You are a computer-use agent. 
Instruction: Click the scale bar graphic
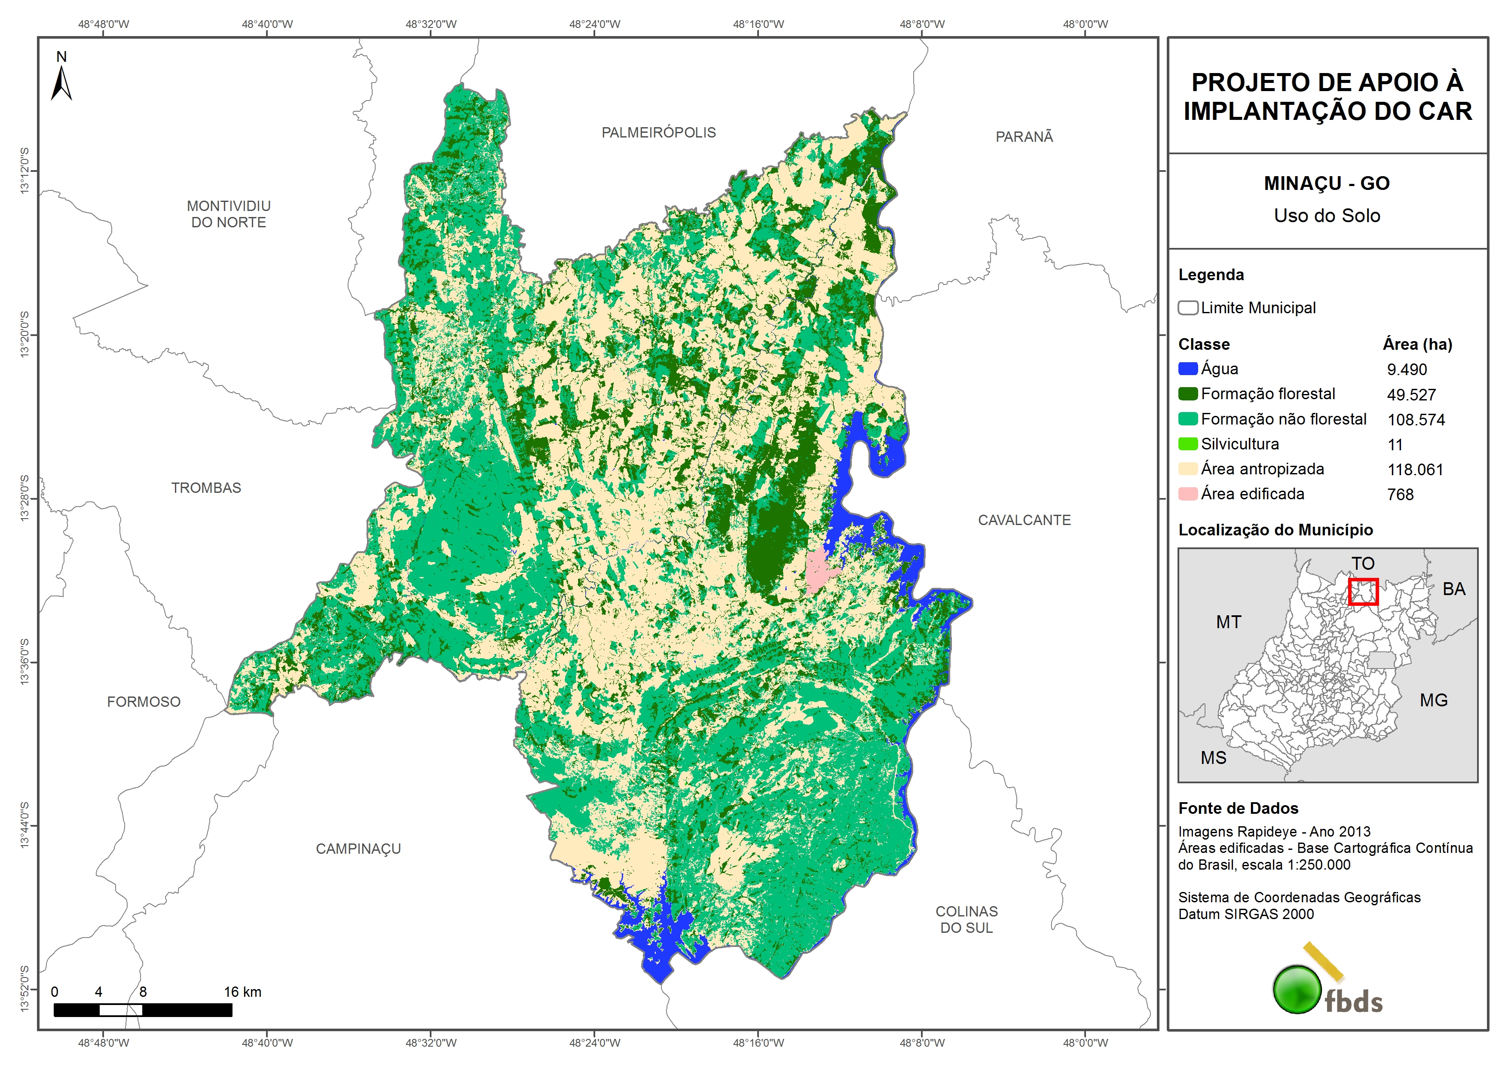143,1010
